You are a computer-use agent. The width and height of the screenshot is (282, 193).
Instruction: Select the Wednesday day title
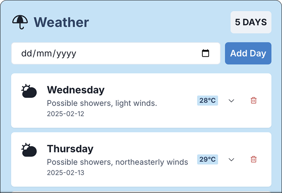tap(76, 90)
